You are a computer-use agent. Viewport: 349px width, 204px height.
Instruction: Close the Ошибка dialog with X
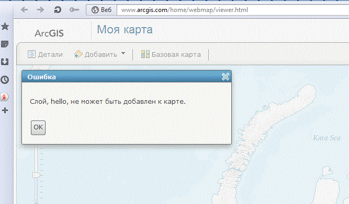(225, 77)
